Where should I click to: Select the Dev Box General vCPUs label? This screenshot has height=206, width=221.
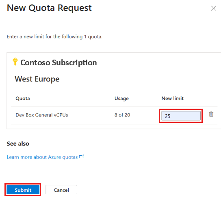pyautogui.click(x=42, y=115)
